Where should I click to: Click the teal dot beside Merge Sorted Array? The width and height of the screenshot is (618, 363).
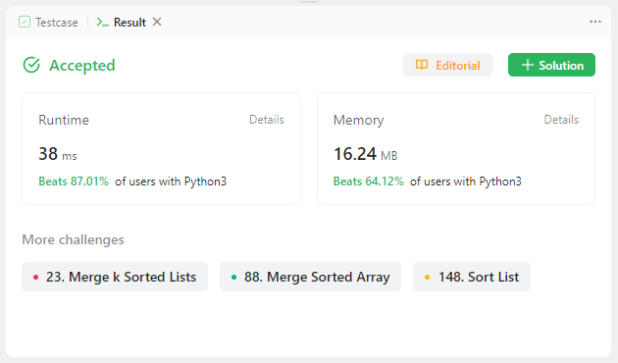coord(234,277)
